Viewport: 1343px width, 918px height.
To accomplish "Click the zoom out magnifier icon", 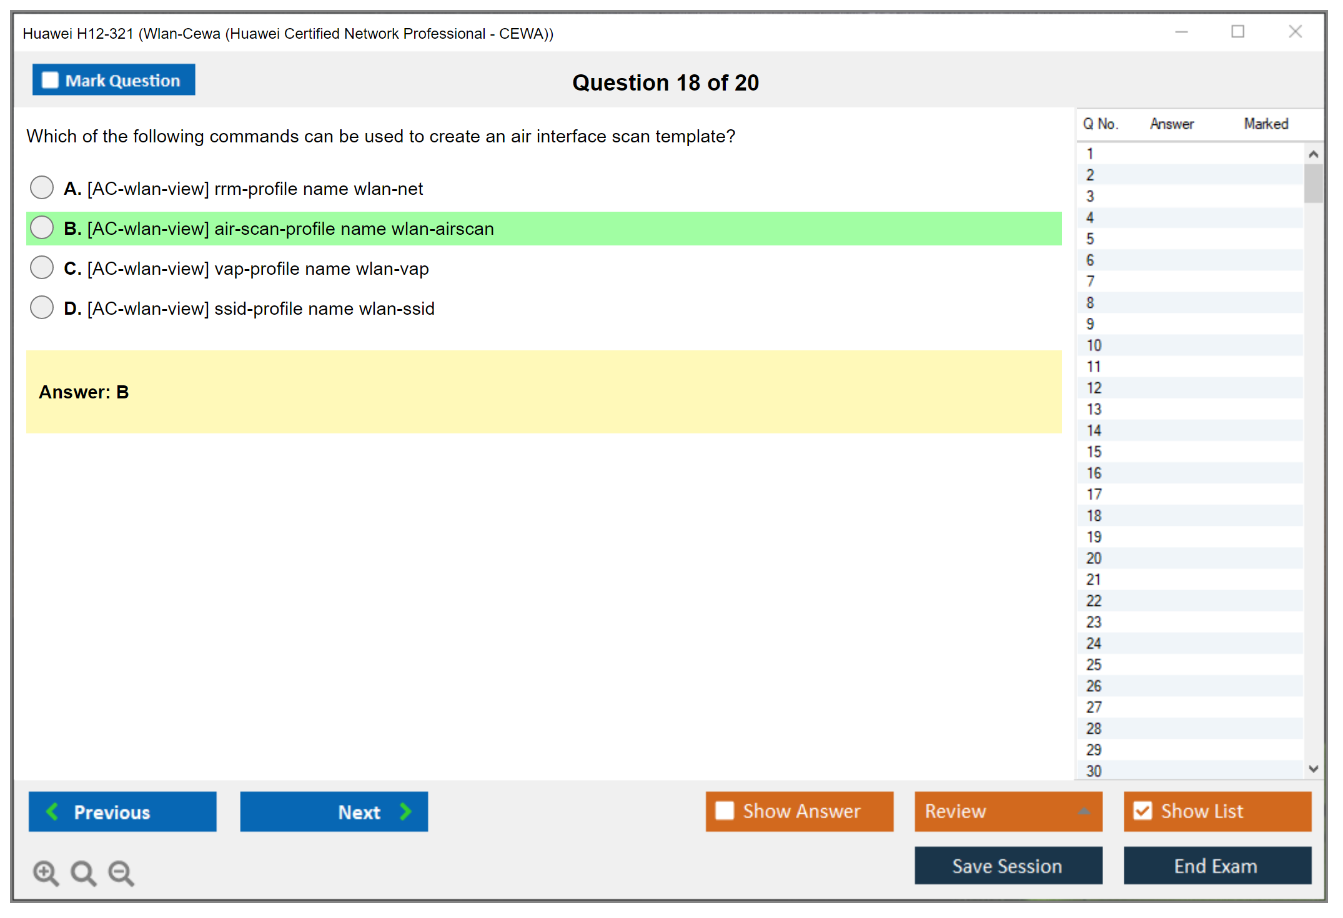I will coord(121,872).
